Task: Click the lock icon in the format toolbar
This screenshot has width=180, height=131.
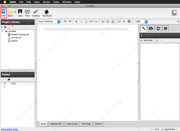Action: tap(129, 22)
